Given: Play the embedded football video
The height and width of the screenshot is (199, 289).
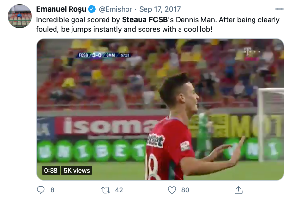Looking at the screenshot, I should 160,109.
